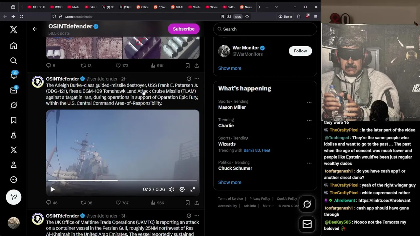This screenshot has height=236, width=420.
Task: Show more suggested accounts
Action: click(230, 68)
